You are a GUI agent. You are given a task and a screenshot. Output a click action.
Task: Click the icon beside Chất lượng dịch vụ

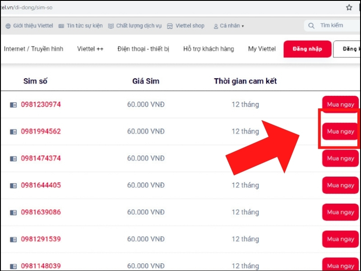coord(111,26)
